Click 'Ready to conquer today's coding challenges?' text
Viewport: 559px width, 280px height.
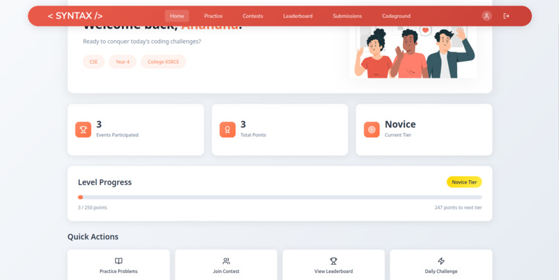click(142, 42)
